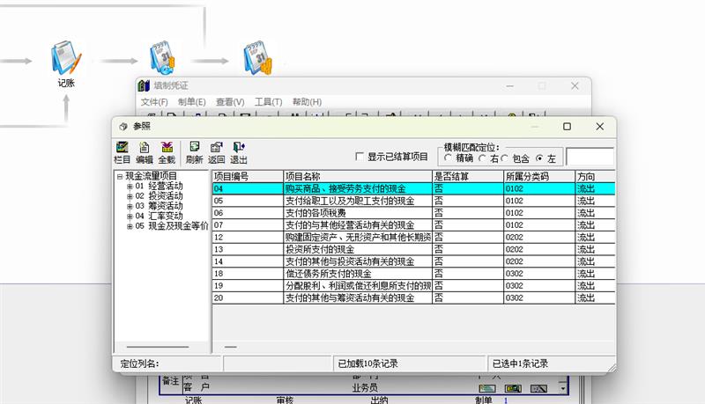The width and height of the screenshot is (705, 404).
Task: Click the 刷新 (refresh) toolbar icon
Action: [x=194, y=152]
